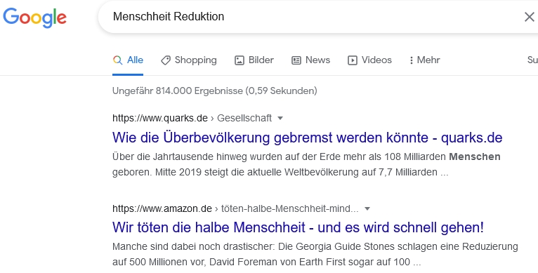Click the Bilder picture icon
The image size is (538, 273).
tap(239, 60)
